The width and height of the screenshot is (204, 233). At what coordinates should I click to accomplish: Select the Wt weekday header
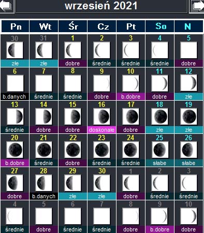[x=44, y=26]
